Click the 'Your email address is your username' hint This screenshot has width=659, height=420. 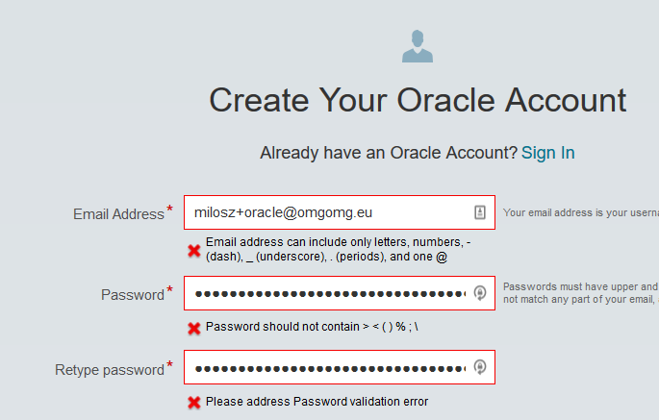[x=581, y=212]
